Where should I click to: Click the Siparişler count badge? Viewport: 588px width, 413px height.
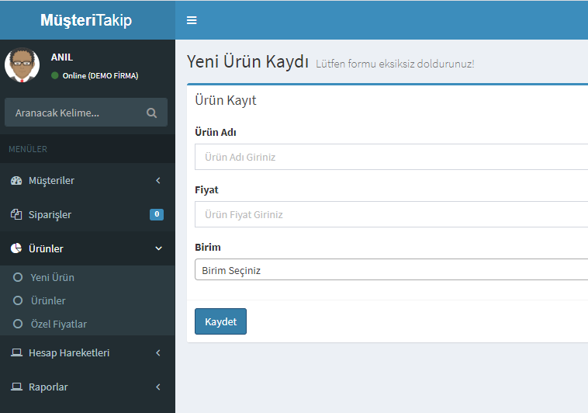click(x=157, y=214)
